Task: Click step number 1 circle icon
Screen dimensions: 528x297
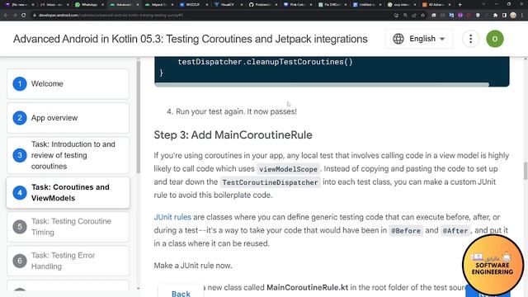Action: point(20,84)
